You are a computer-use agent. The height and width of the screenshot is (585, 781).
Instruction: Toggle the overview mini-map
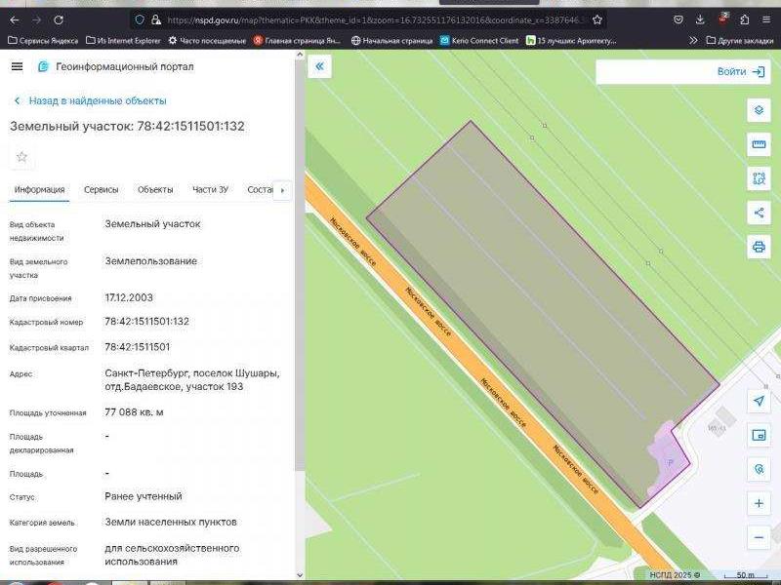click(x=759, y=435)
